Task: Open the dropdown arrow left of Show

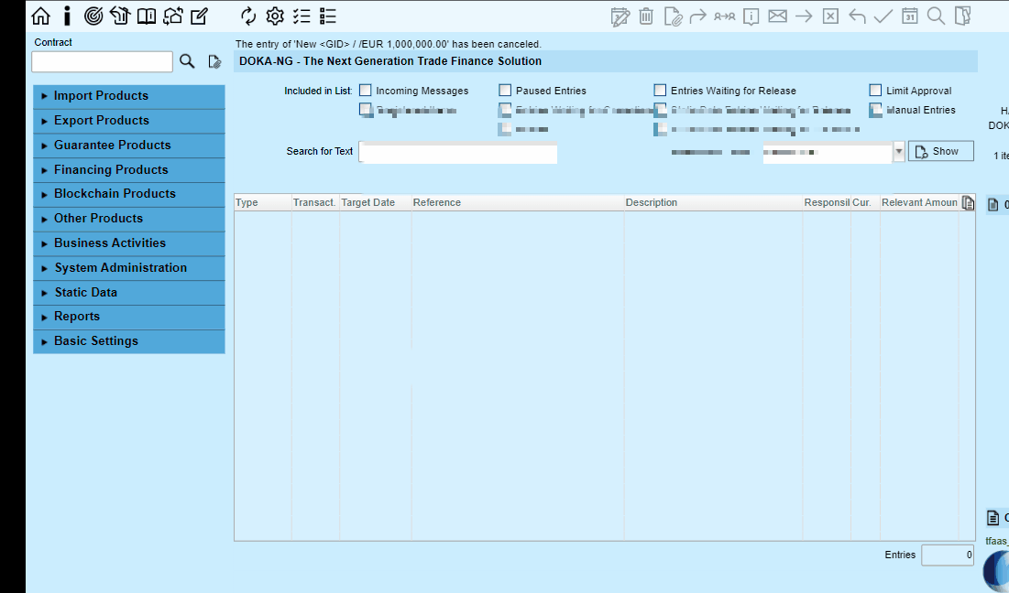Action: tap(899, 152)
